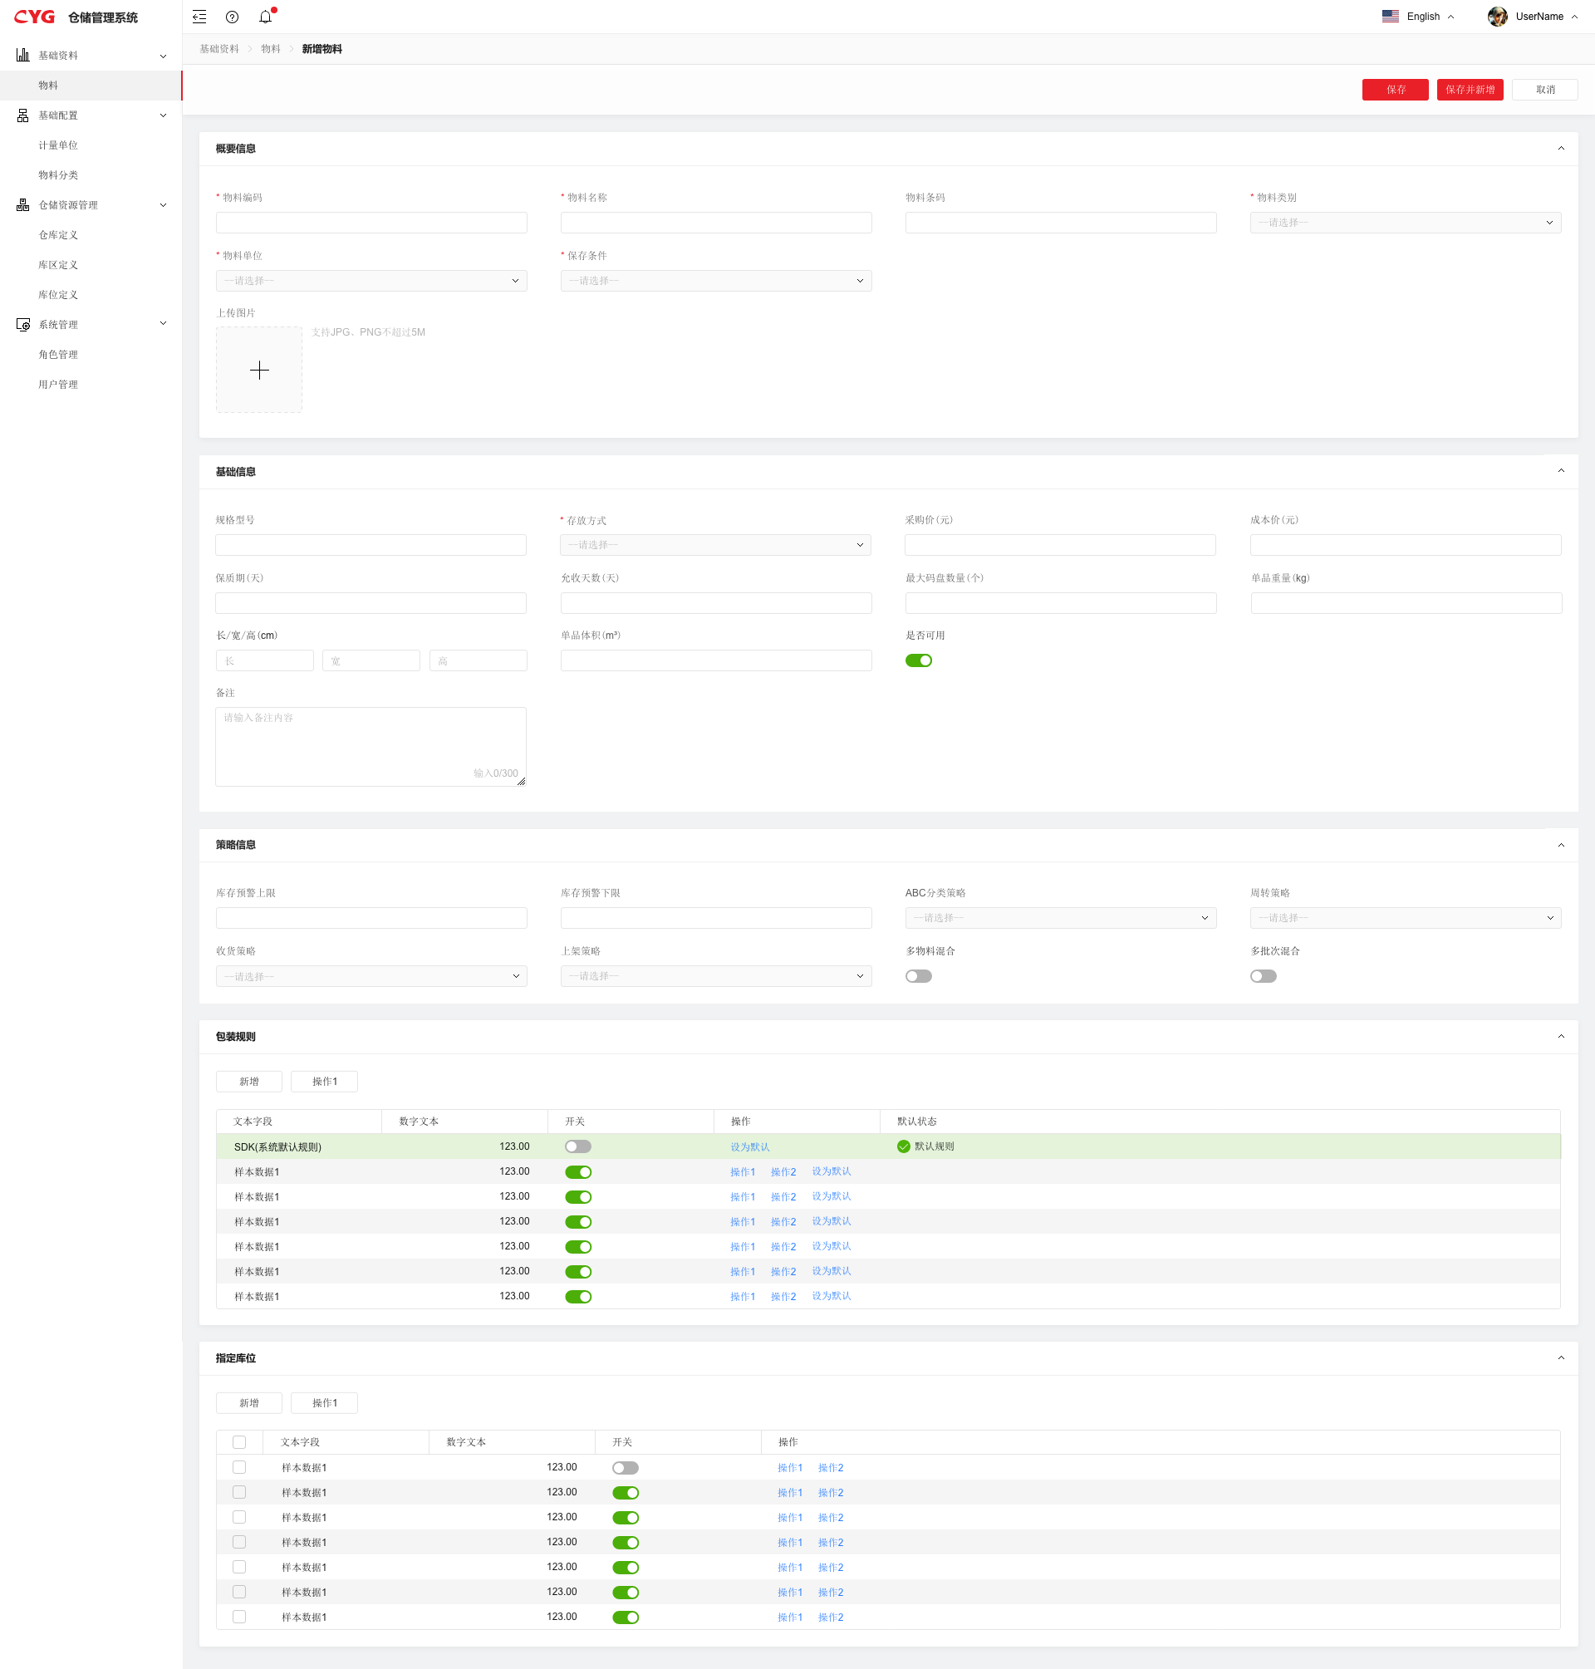Open the 保存条件 dropdown
The height and width of the screenshot is (1669, 1595).
716,281
